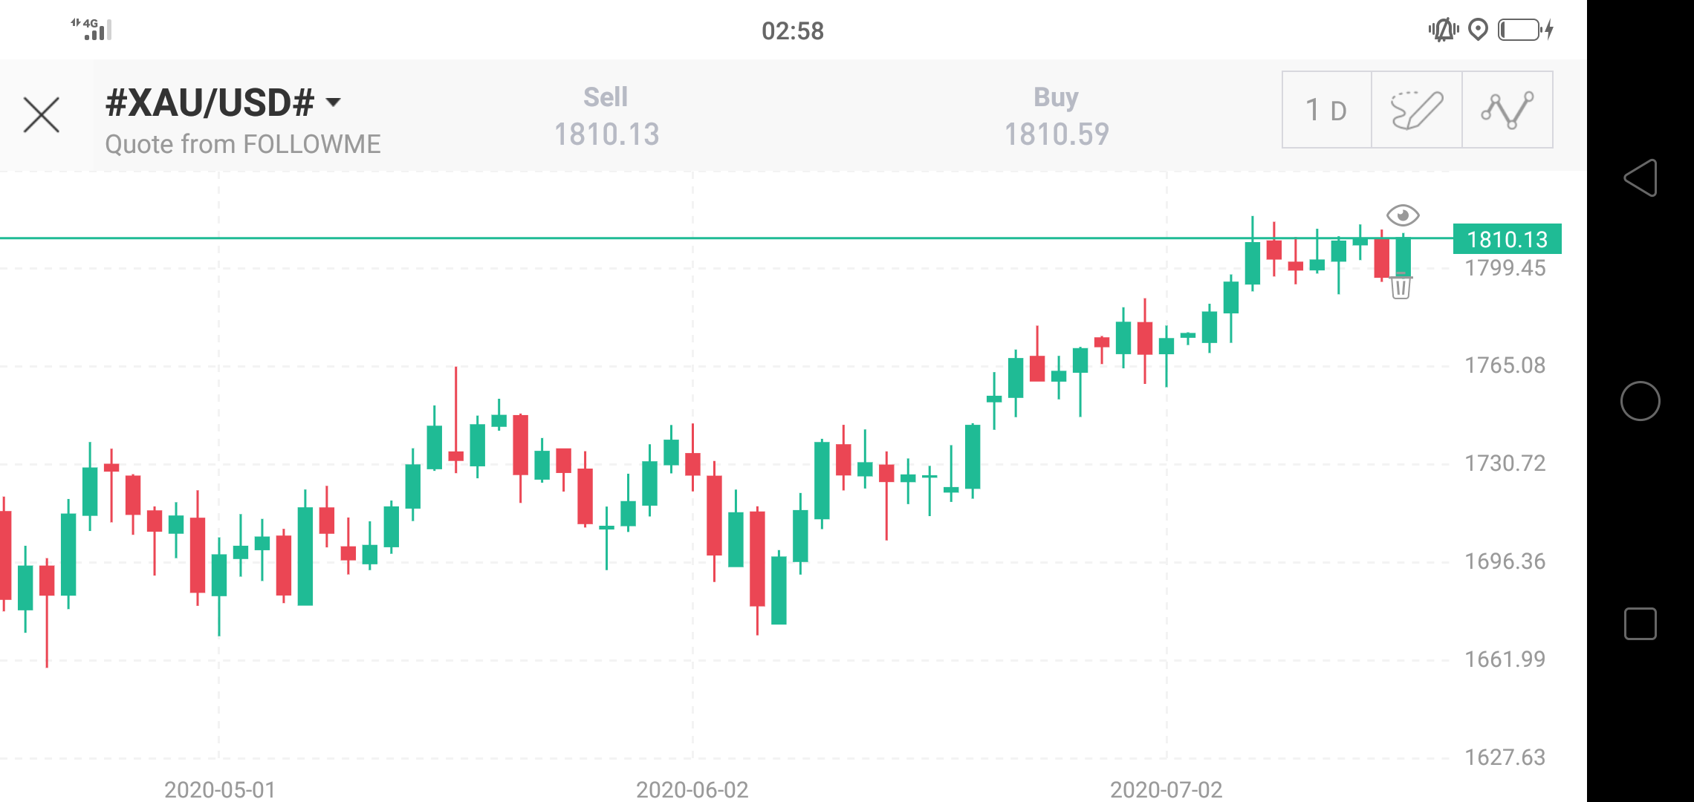Delete the price line with trash icon

pyautogui.click(x=1401, y=286)
